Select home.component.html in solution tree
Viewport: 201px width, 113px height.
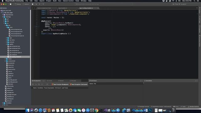point(17,32)
